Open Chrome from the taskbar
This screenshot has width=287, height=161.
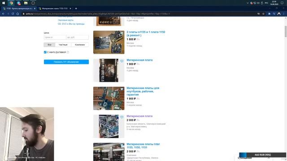tap(11, 3)
